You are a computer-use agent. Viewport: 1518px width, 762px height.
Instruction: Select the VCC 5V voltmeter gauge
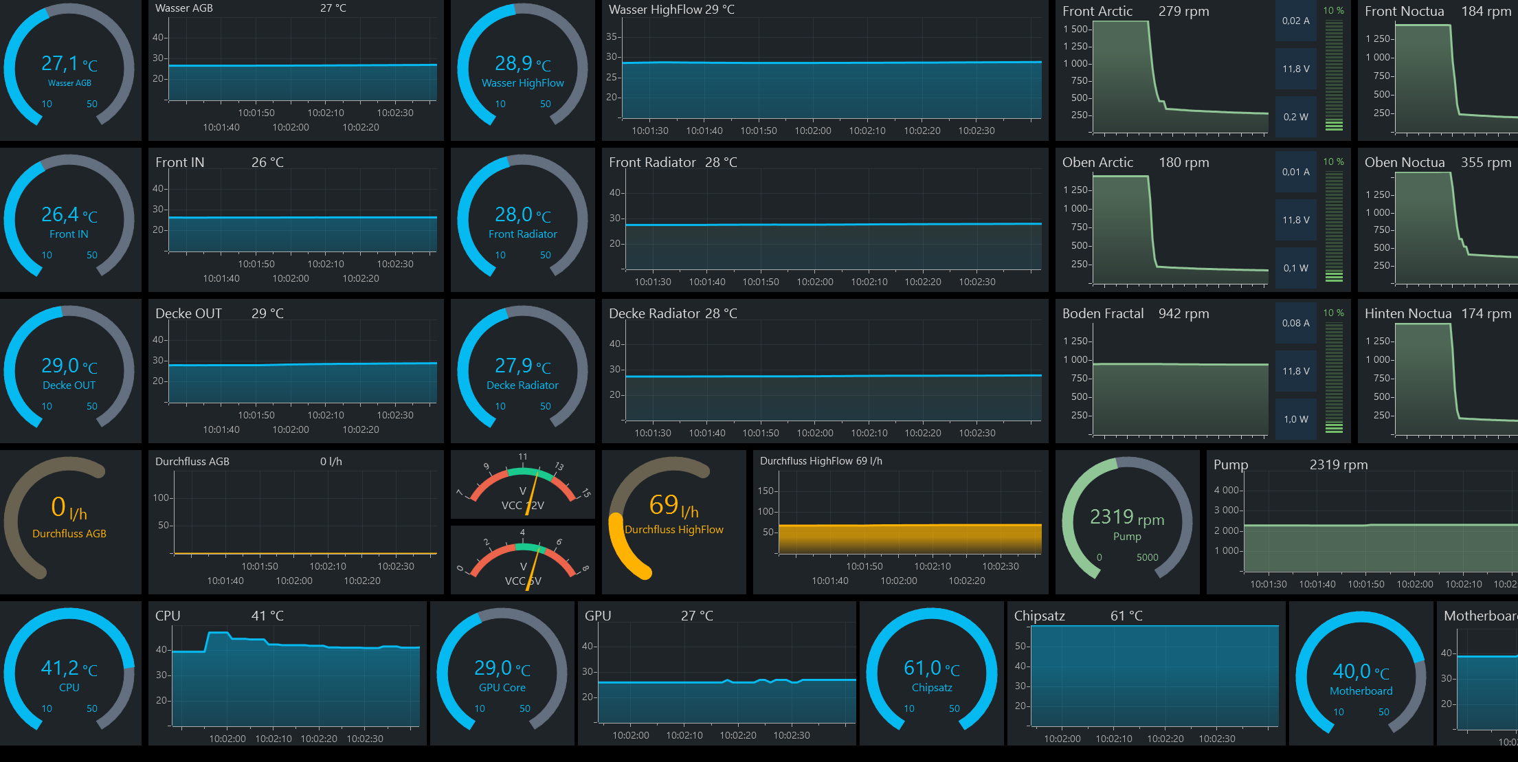point(522,559)
